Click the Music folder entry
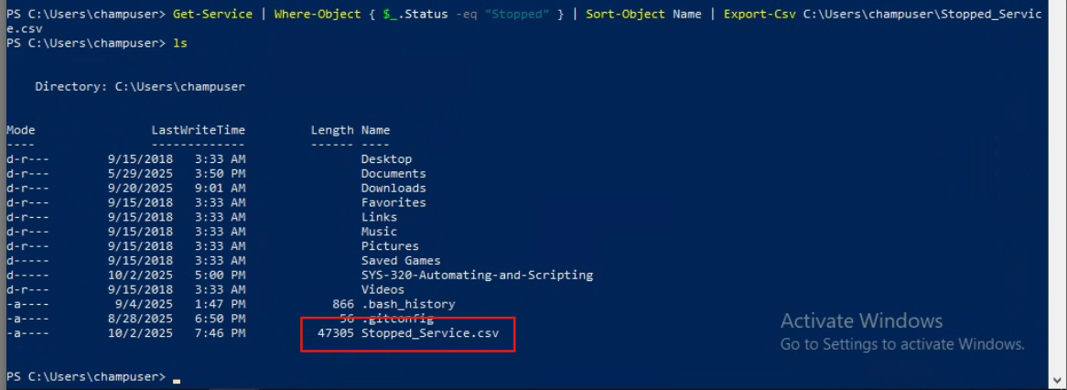Viewport: 1067px width, 390px height. click(x=379, y=232)
